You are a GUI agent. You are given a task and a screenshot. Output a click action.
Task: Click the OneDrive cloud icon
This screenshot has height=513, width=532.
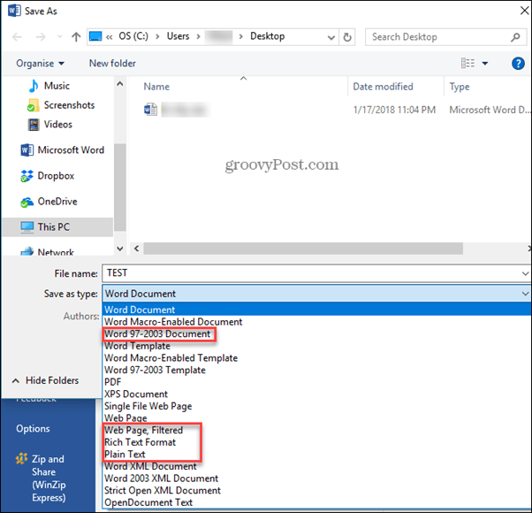(x=27, y=203)
